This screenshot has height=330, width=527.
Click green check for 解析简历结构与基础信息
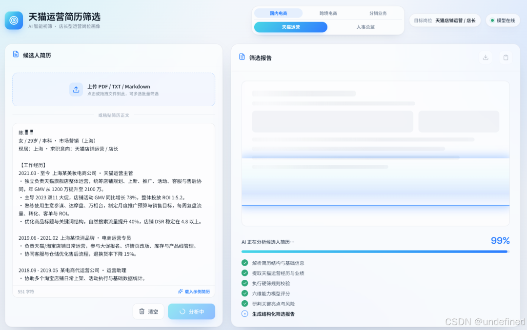point(244,263)
